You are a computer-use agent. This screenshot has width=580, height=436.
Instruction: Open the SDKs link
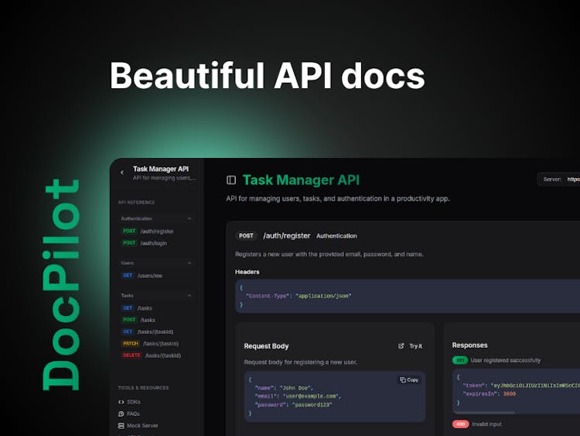pos(134,402)
